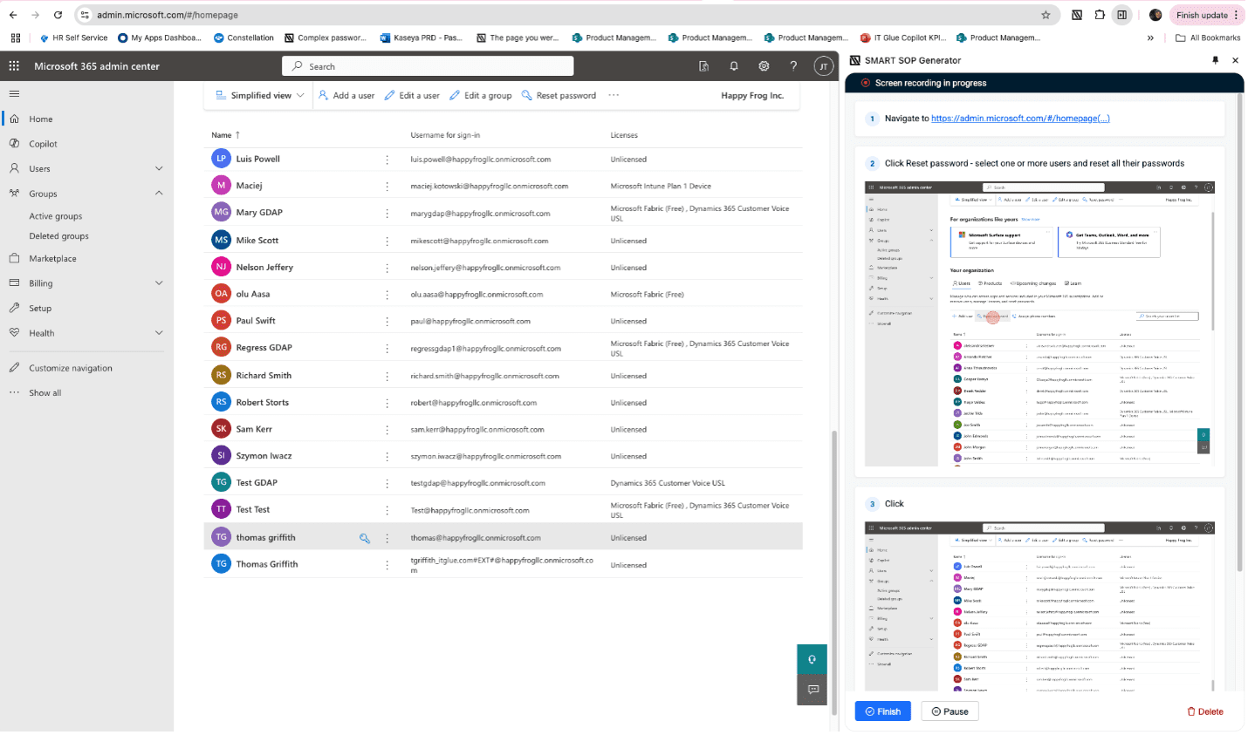Pin the SMART SOP Generator panel
The width and height of the screenshot is (1248, 735).
[x=1215, y=60]
